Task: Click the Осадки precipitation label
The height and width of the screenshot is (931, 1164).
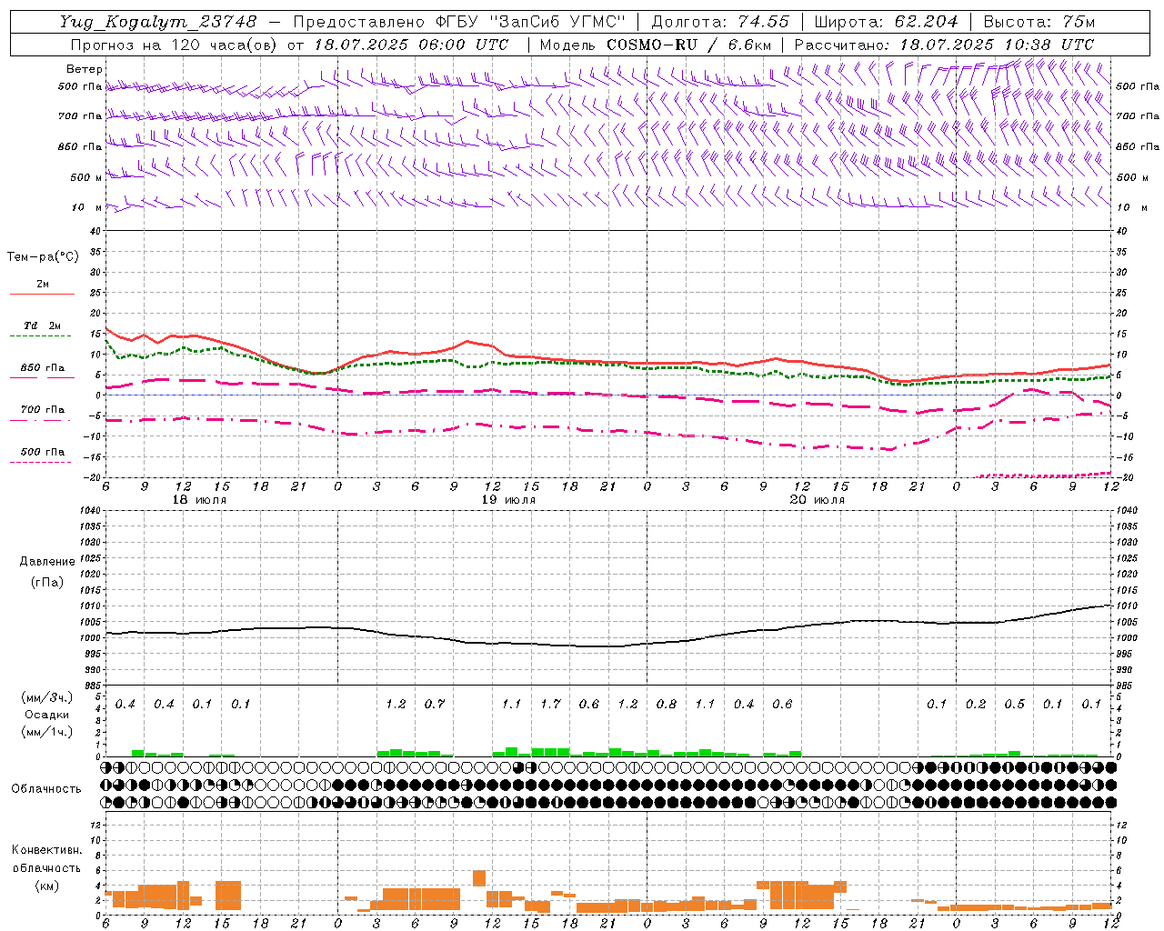Action: tap(46, 715)
